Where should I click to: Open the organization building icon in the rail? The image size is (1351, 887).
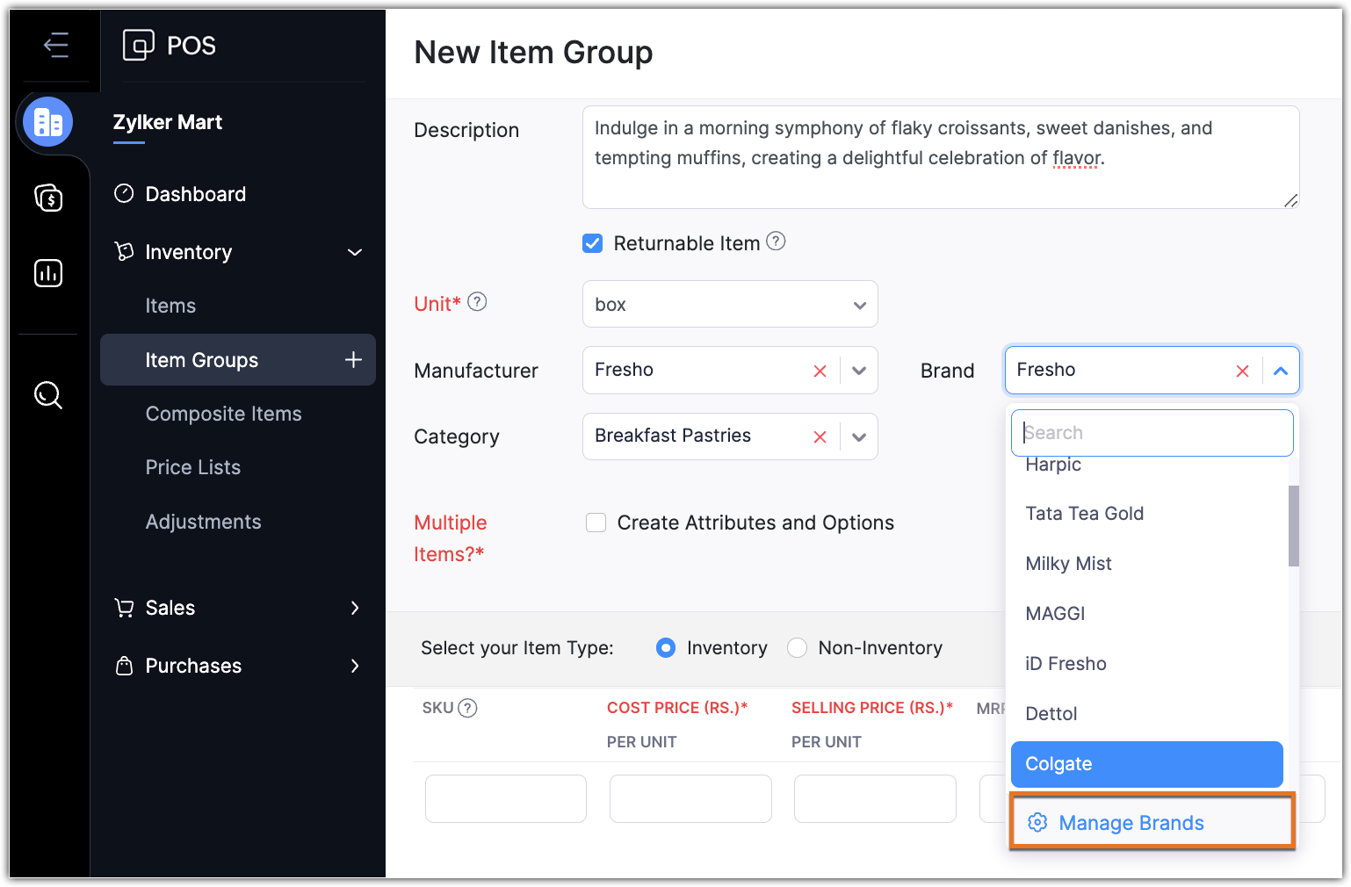(x=48, y=122)
